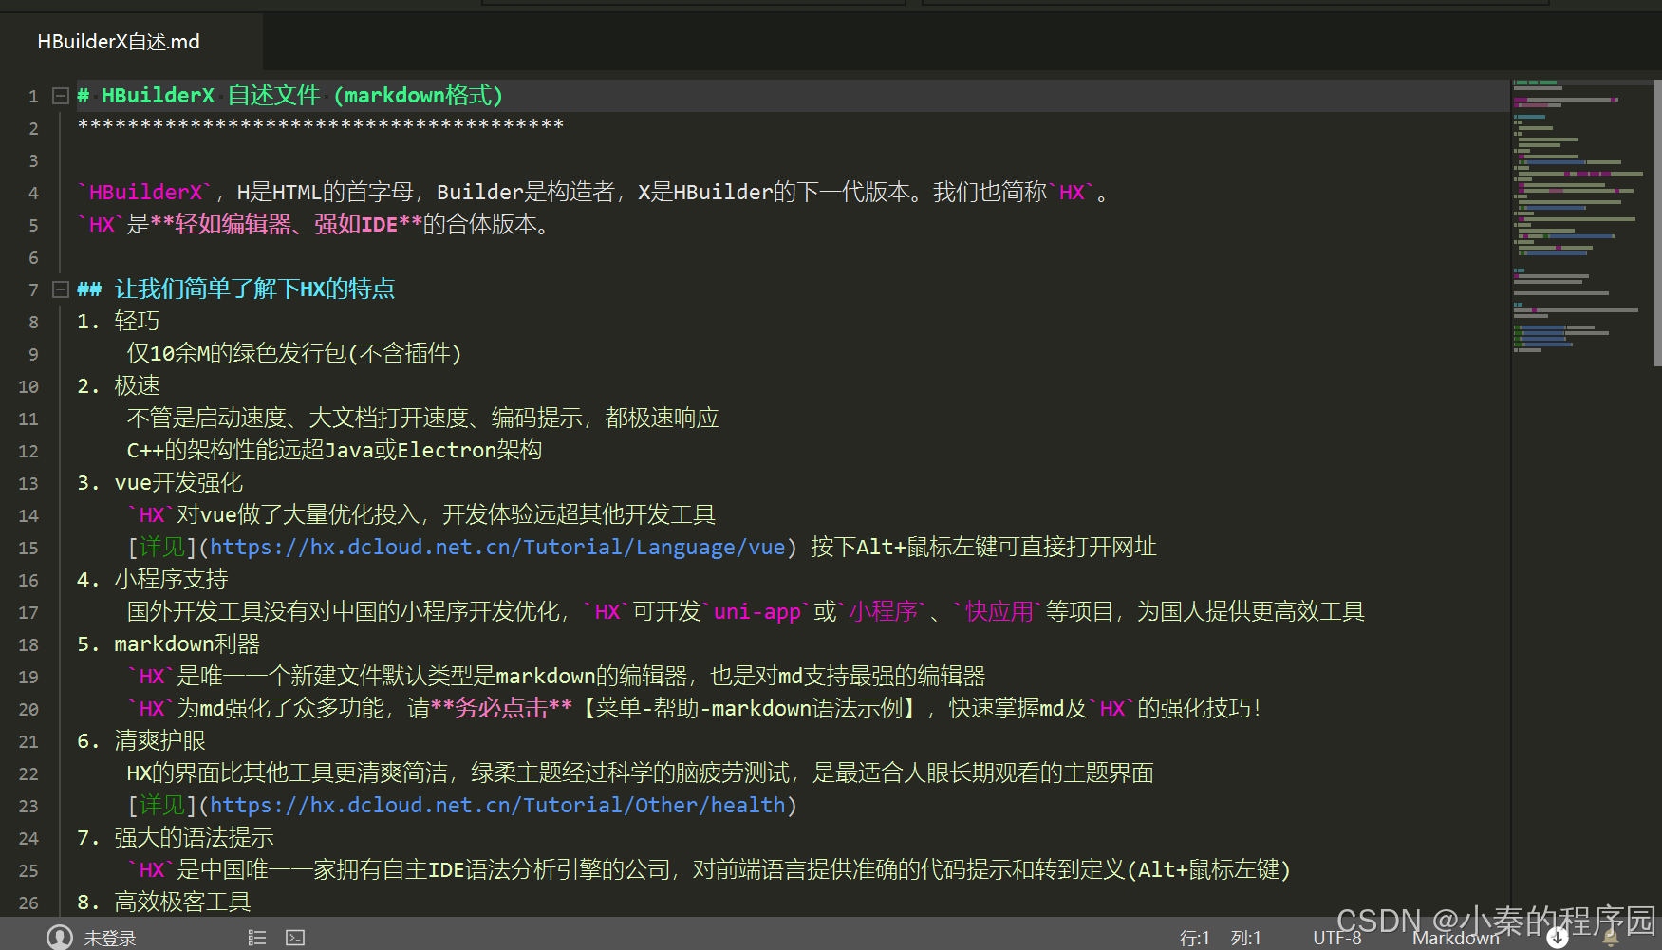Click line number 4 in the gutter
The image size is (1662, 950).
tap(33, 193)
